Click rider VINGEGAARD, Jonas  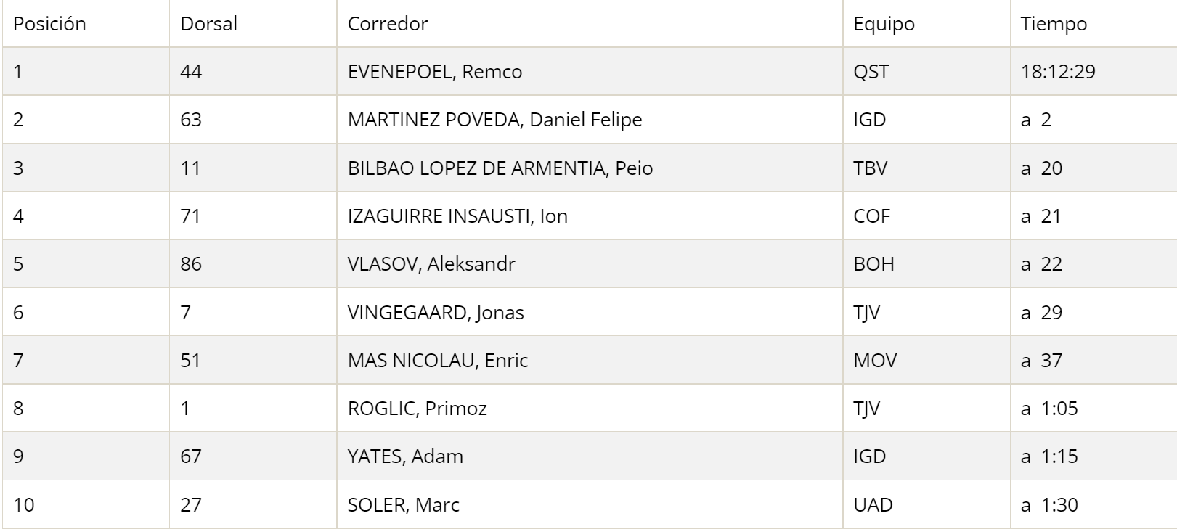click(436, 313)
